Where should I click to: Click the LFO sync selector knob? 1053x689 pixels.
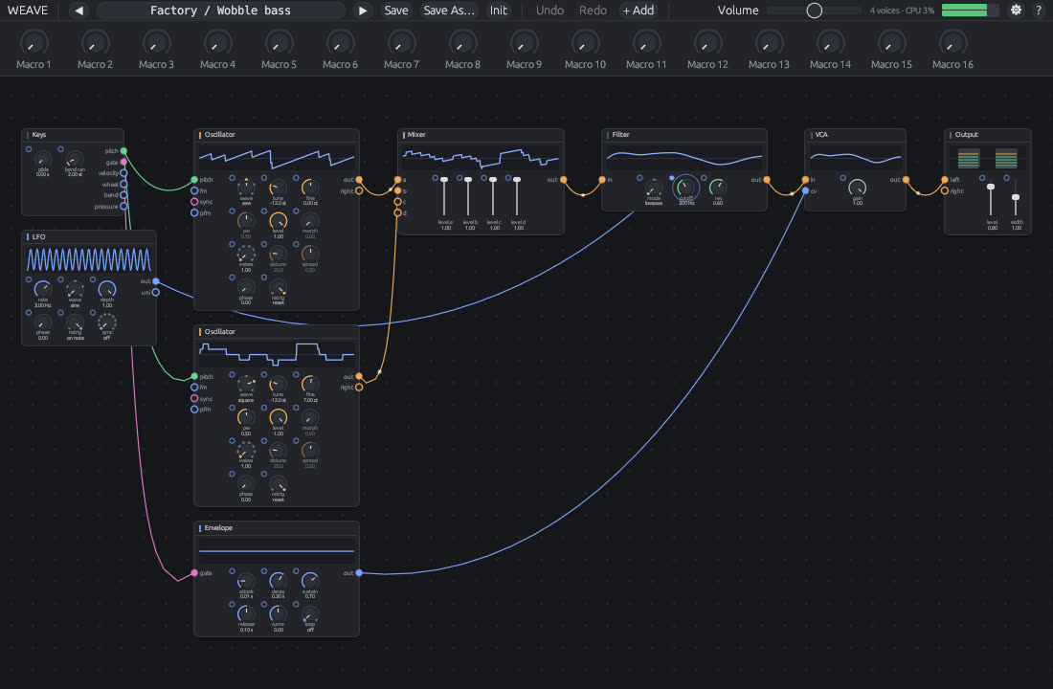click(107, 322)
